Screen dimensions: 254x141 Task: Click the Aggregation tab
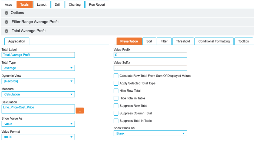click(17, 41)
